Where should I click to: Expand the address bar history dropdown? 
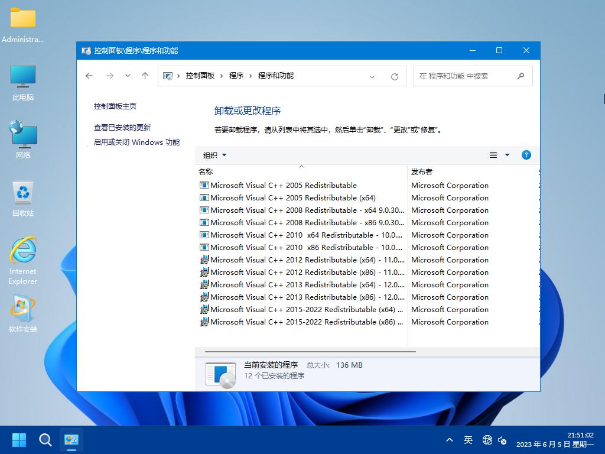372,76
